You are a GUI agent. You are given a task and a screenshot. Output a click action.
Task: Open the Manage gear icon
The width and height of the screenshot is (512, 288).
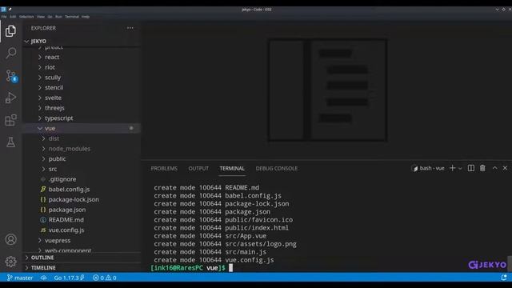pyautogui.click(x=10, y=262)
